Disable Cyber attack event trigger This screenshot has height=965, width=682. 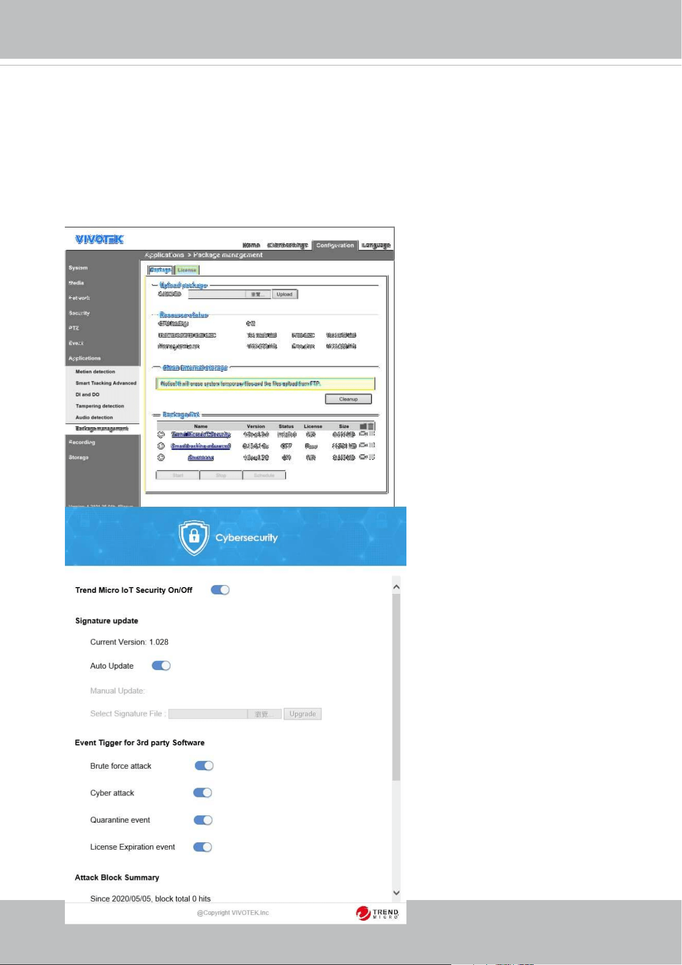202,792
